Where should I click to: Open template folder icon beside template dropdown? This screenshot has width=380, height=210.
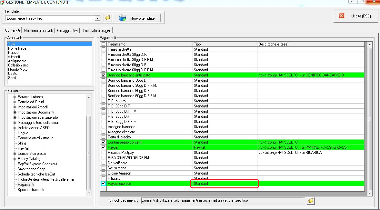pos(107,18)
